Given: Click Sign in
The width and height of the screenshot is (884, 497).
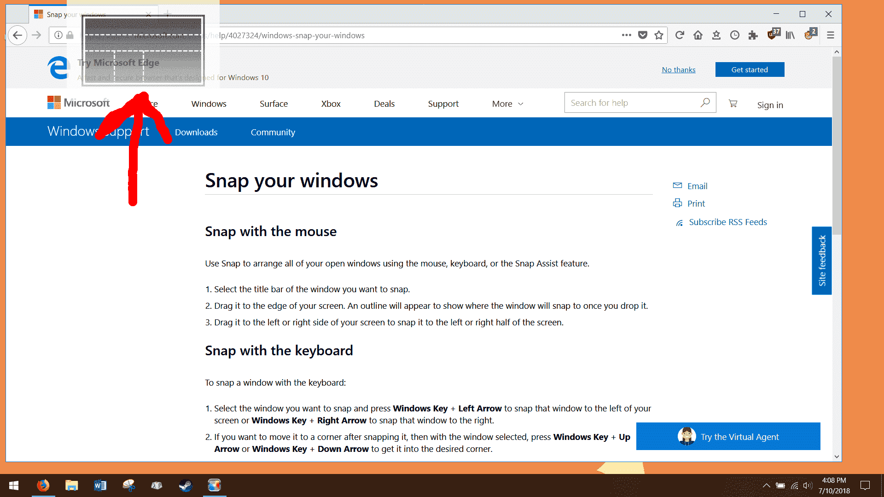Looking at the screenshot, I should 770,105.
